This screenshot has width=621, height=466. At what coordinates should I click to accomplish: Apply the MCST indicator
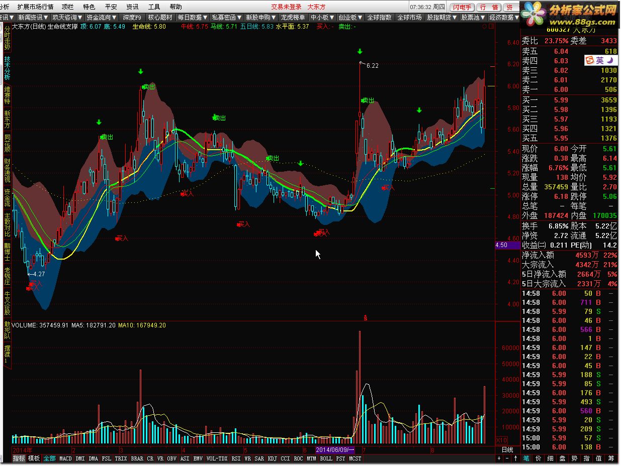pos(355,458)
